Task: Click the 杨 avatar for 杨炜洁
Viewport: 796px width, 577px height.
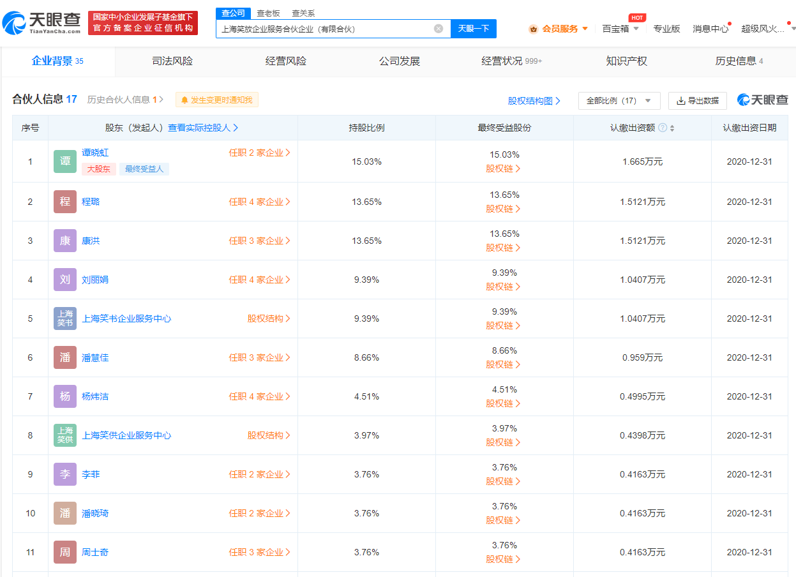Action: point(65,396)
